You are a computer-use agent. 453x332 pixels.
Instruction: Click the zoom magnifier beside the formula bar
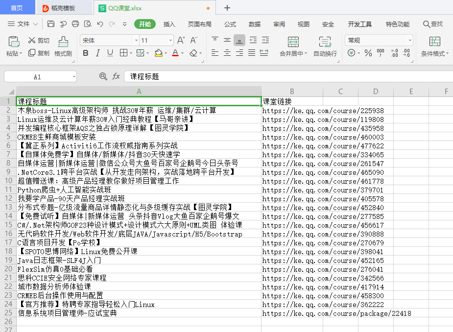[x=103, y=76]
